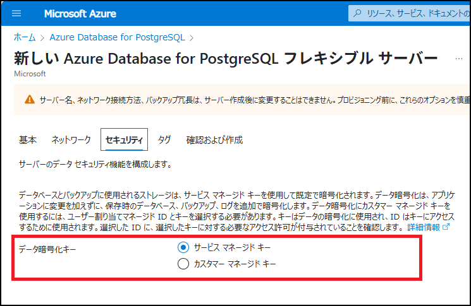
Task: Open the ellipsis more options menu
Action: pos(459,59)
